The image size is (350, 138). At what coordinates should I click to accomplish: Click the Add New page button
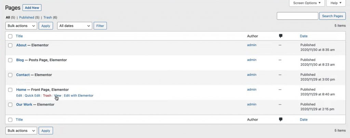tap(32, 8)
